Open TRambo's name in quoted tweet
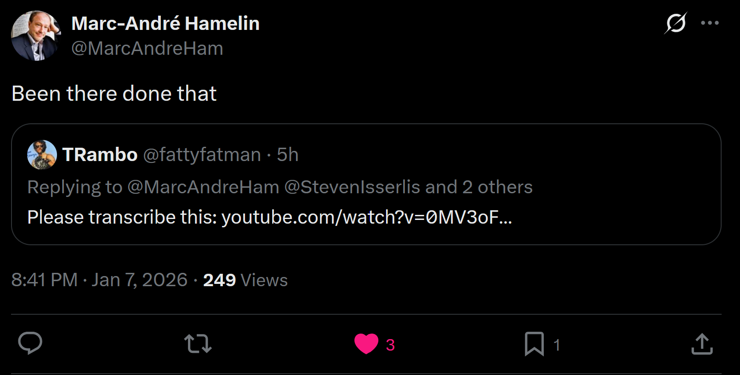 pos(100,155)
